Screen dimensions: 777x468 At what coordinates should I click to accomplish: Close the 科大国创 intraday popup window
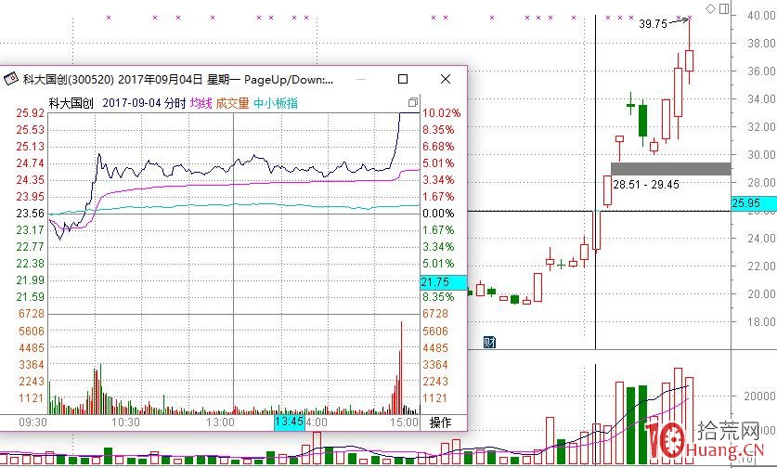(446, 80)
